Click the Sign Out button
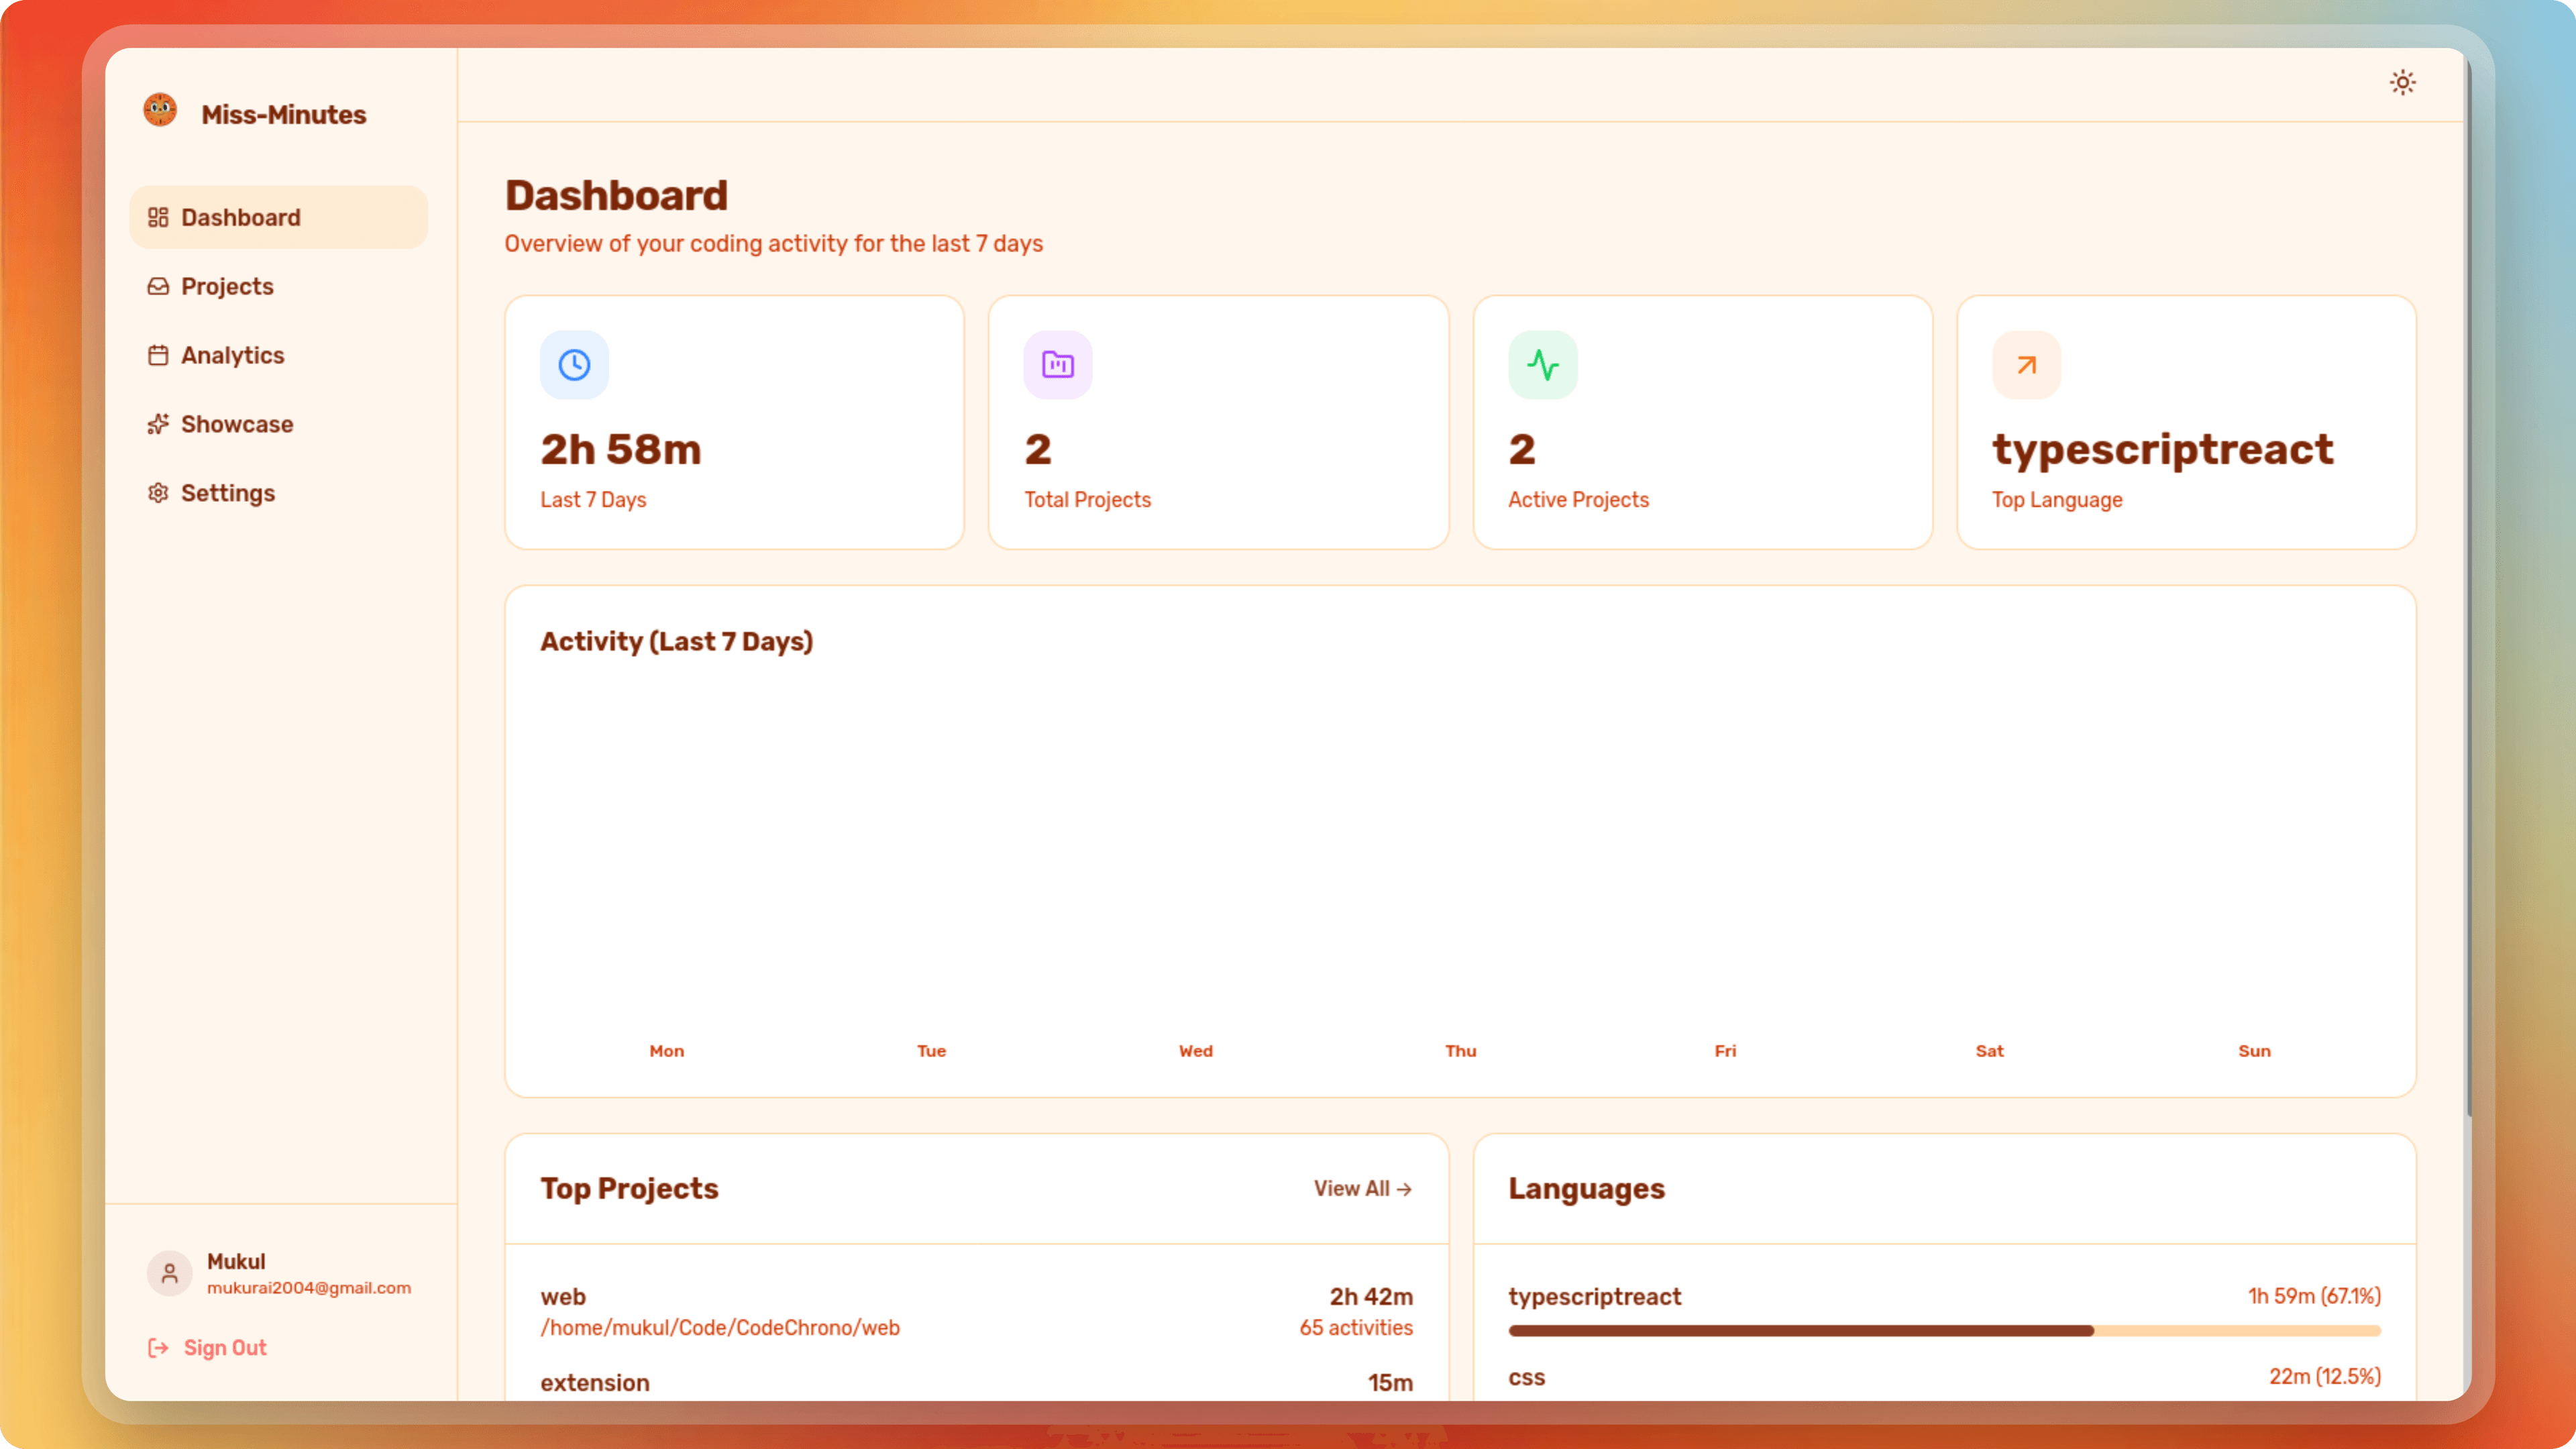 207,1347
